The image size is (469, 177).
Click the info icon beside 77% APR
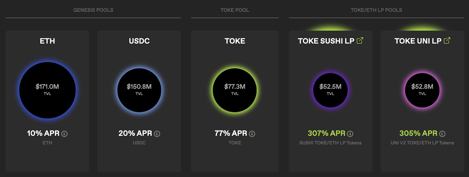(252, 134)
